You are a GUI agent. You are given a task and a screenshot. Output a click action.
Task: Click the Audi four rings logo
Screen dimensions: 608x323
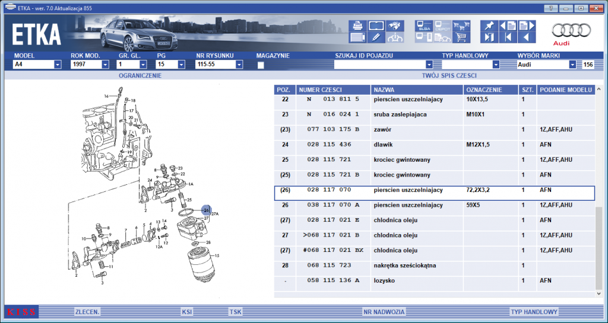(x=572, y=30)
